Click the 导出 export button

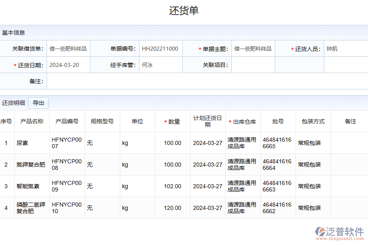[38, 103]
